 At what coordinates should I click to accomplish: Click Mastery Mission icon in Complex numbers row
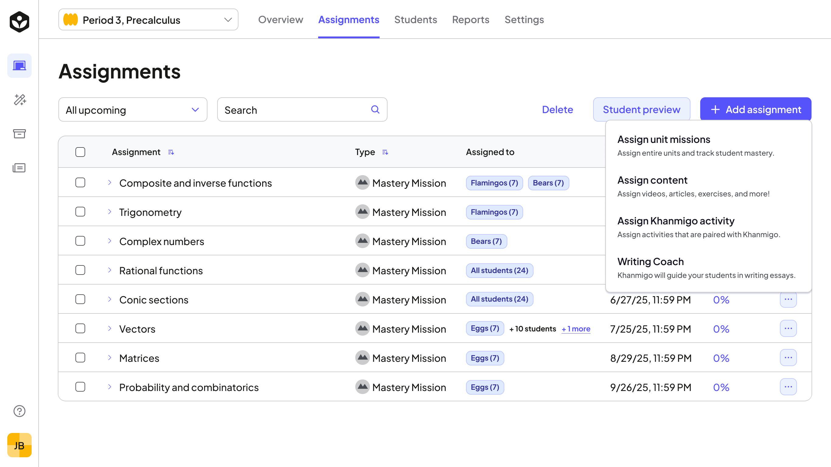coord(362,241)
